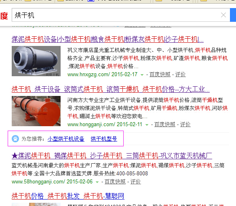Click the Baidu paw recommendation icon
The height and width of the screenshot is (206, 236).
pyautogui.click(x=15, y=139)
